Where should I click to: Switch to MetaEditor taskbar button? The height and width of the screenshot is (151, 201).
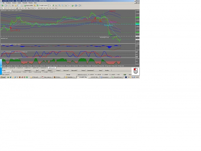[71, 77]
